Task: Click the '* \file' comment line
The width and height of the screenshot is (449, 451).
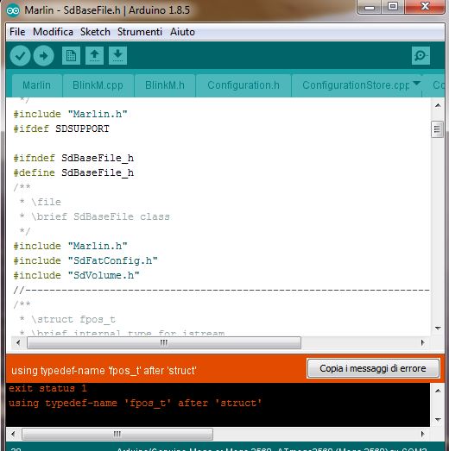Action: [x=40, y=202]
